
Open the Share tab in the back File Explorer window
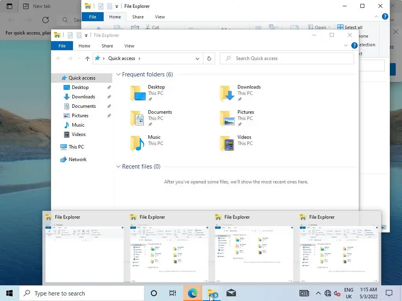(138, 17)
